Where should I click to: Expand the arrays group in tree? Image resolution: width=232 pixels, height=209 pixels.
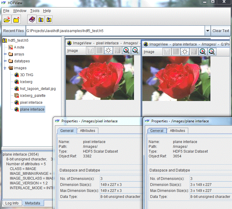(x=5, y=54)
